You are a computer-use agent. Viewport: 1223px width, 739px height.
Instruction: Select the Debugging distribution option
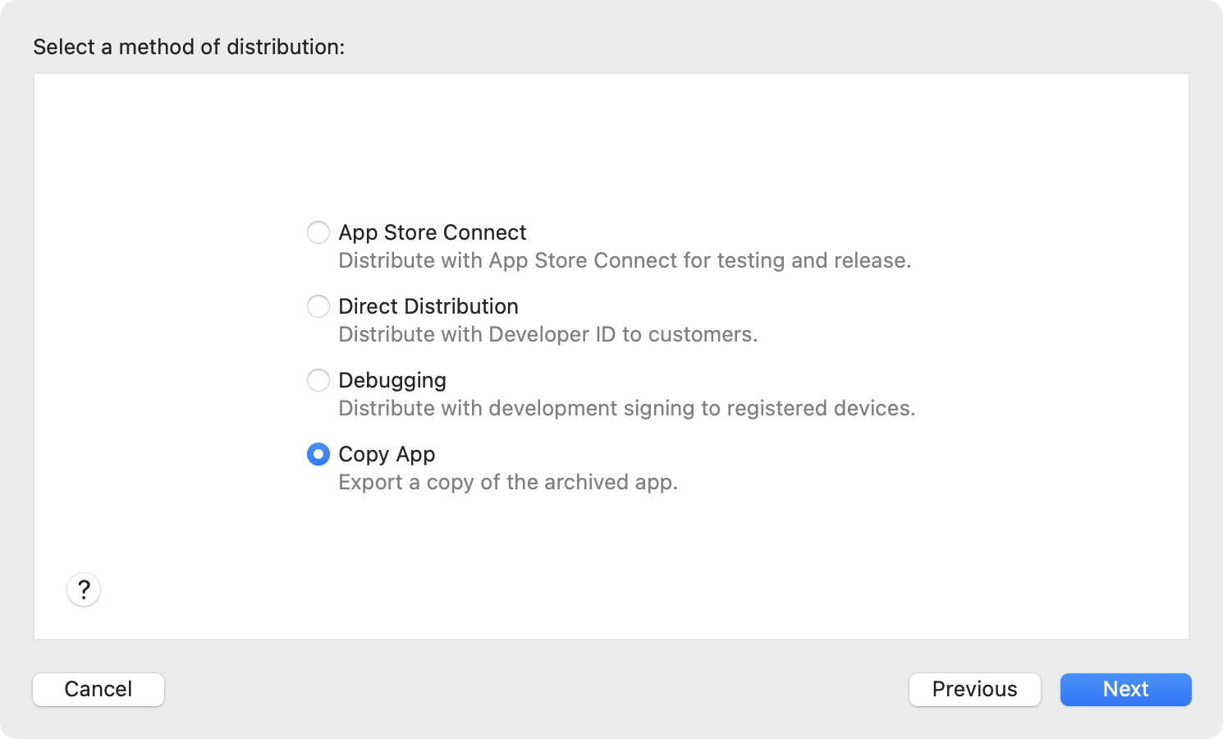point(318,380)
